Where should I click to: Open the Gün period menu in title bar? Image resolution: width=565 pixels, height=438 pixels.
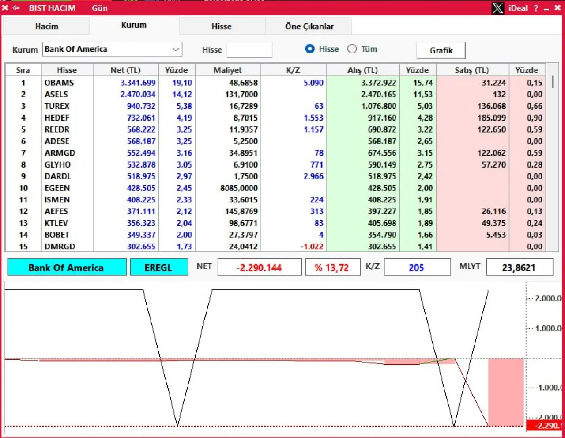coord(100,8)
